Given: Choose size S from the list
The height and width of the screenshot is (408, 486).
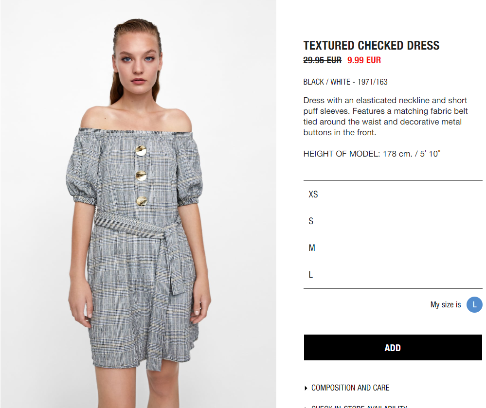Looking at the screenshot, I should (x=393, y=221).
